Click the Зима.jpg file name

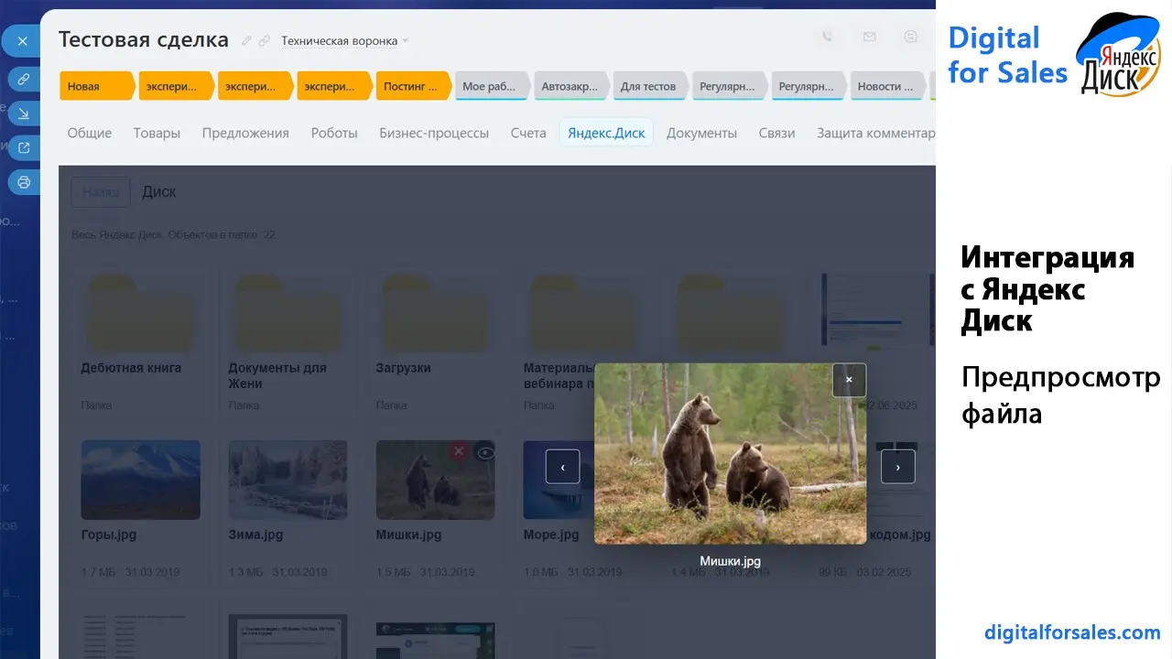255,535
